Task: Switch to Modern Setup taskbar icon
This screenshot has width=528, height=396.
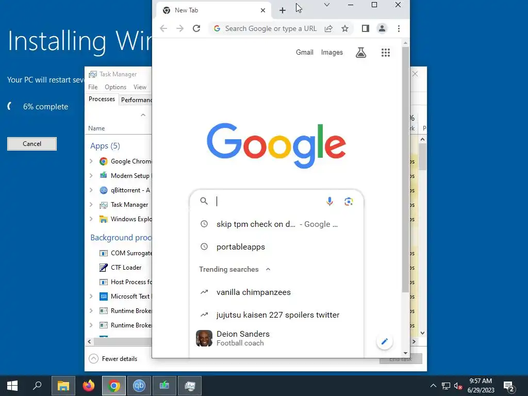Action: click(164, 386)
